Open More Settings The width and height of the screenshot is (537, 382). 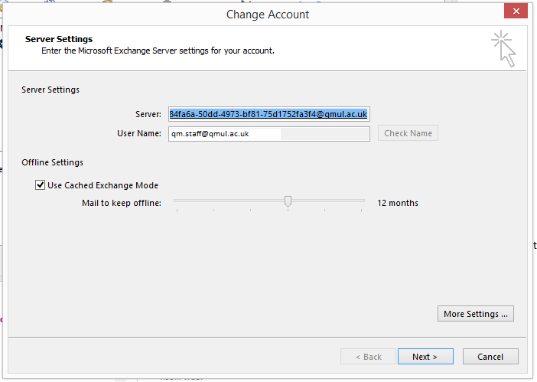pyautogui.click(x=475, y=314)
